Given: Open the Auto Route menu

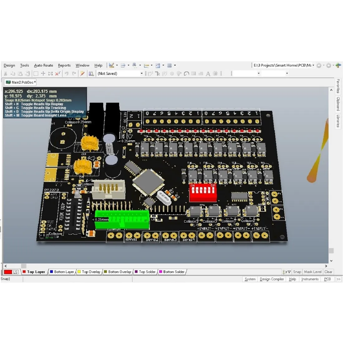Looking at the screenshot, I should pos(43,65).
